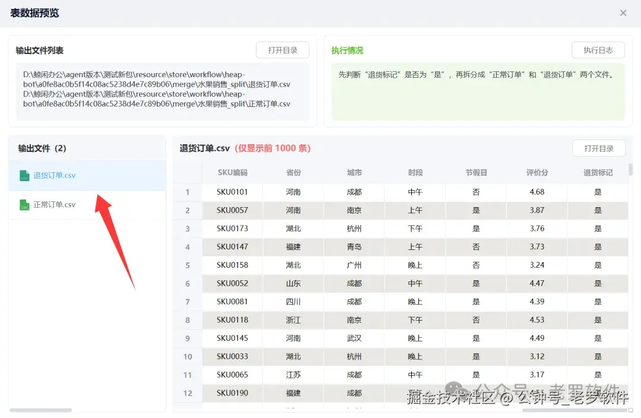Click province cell 四川

point(293,302)
